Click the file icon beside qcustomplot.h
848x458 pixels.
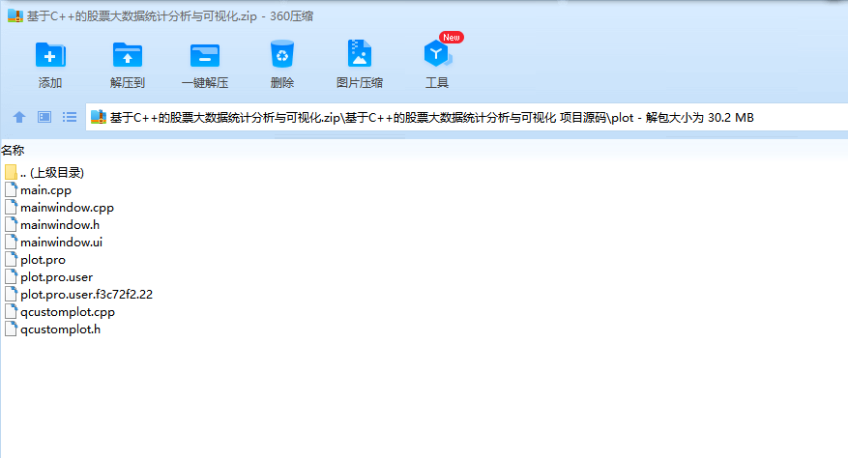[11, 329]
